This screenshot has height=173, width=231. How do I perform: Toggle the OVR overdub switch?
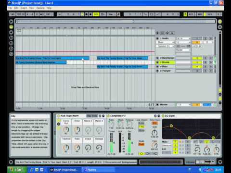tap(96, 14)
